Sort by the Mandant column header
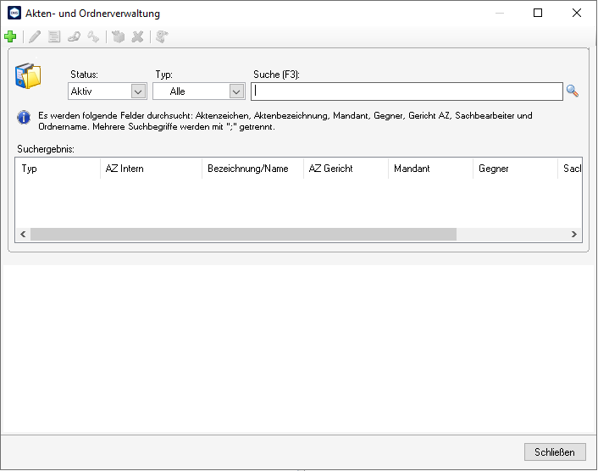 coord(431,169)
